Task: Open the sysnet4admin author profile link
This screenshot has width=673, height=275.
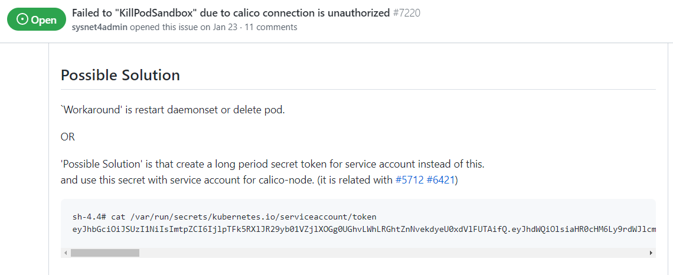Action: tap(100, 28)
